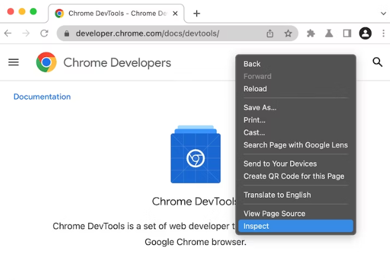The width and height of the screenshot is (390, 280).
Task: Open the Extensions puzzle icon
Action: (x=310, y=33)
